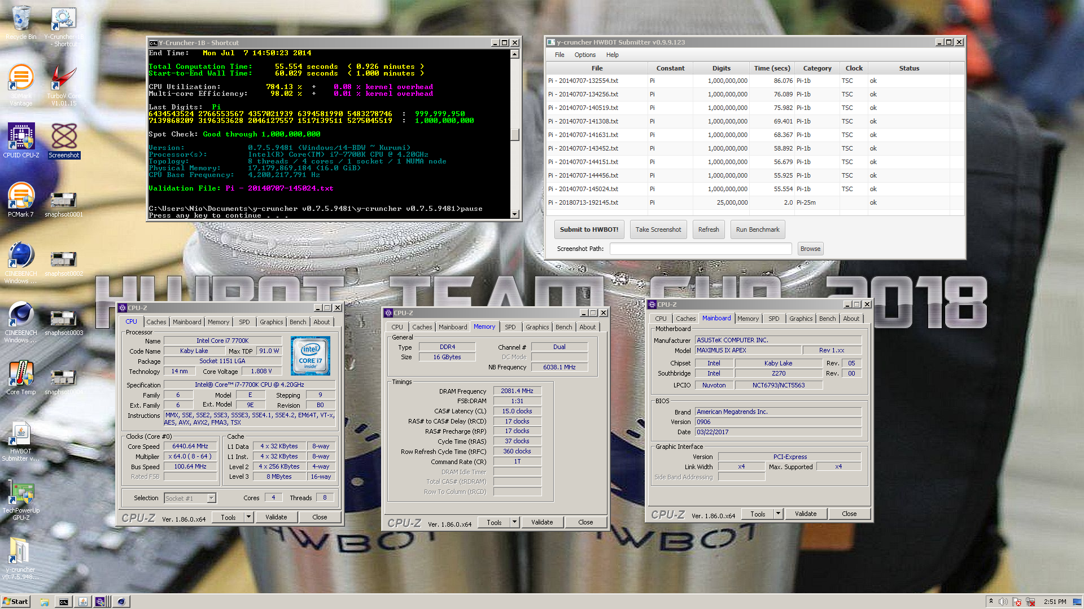1084x609 pixels.
Task: Click the taskbar clock showing 2:51 PM
Action: [1055, 602]
